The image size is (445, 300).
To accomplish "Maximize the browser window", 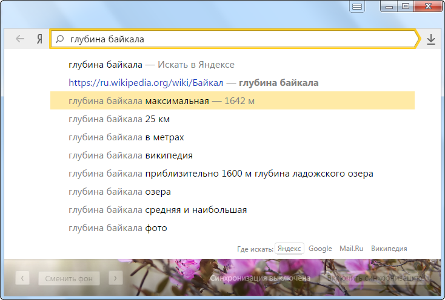I will point(406,6).
